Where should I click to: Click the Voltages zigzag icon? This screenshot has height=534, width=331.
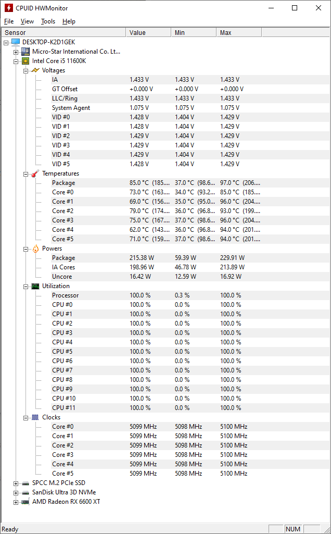35,70
